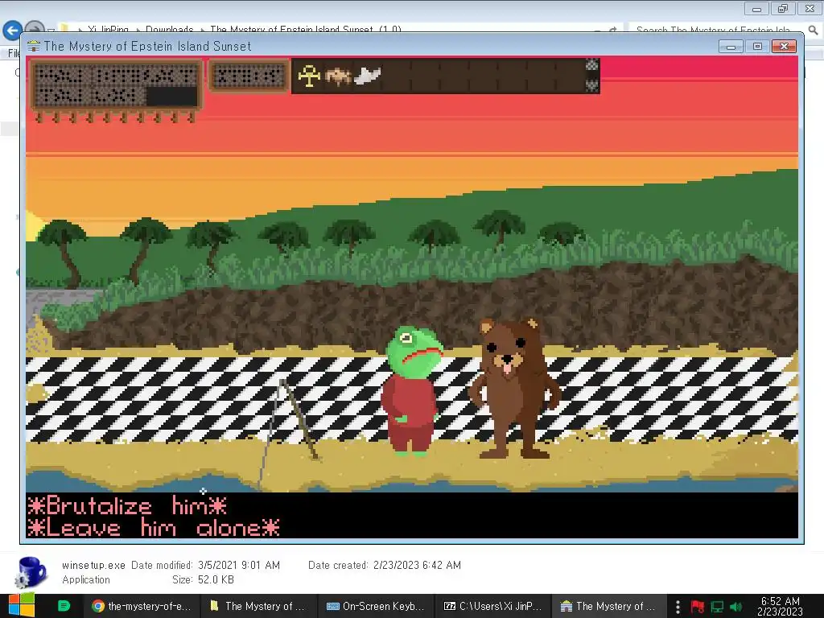Click the taskbar clock showing 6:52 AM
The image size is (824, 618).
pyautogui.click(x=781, y=607)
